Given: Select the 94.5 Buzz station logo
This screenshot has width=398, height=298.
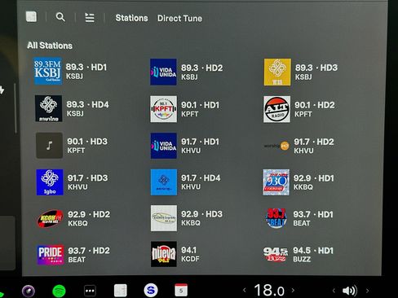Looking at the screenshot, I should (x=276, y=254).
